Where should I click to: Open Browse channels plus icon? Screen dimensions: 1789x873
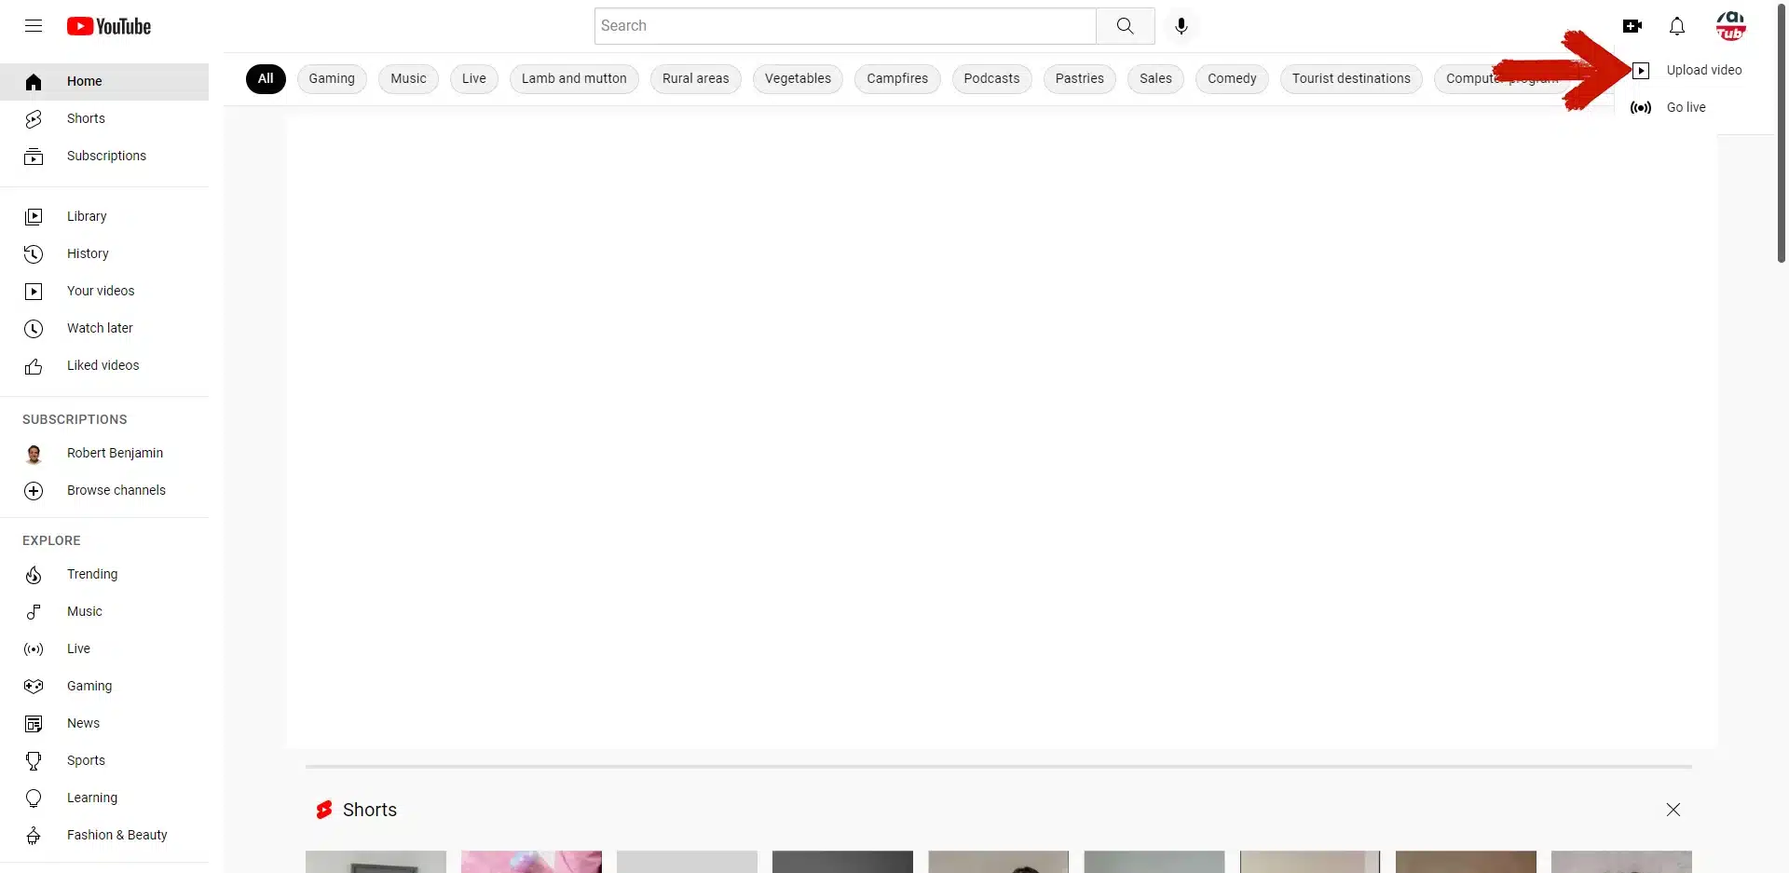tap(34, 491)
